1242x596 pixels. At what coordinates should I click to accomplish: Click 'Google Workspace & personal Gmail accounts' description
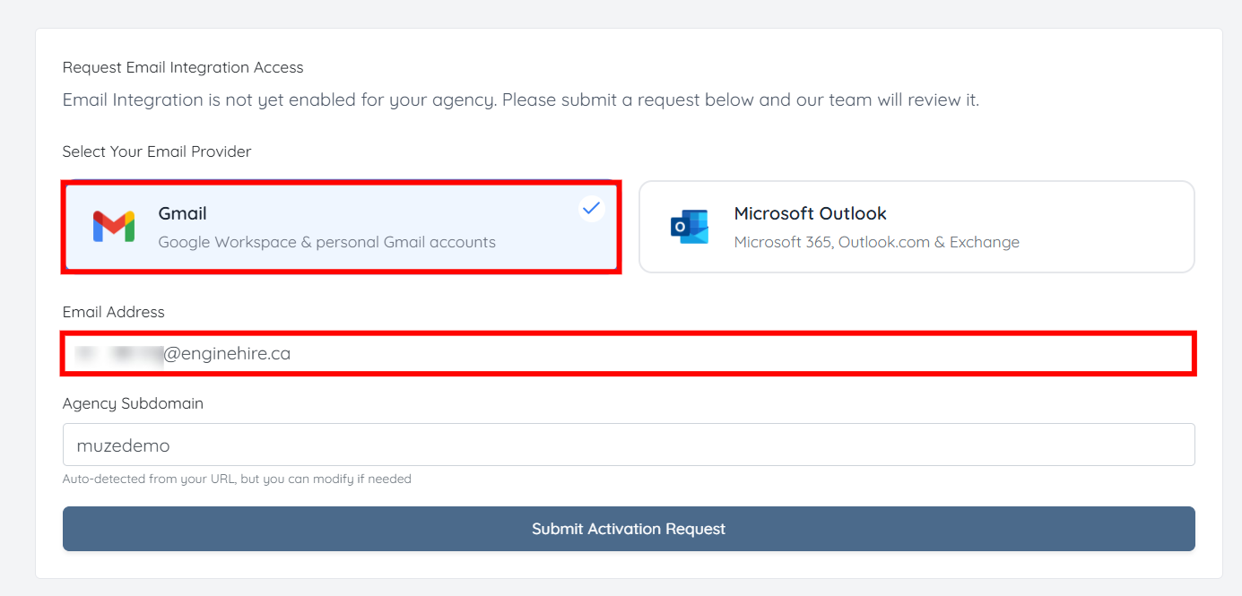coord(326,242)
